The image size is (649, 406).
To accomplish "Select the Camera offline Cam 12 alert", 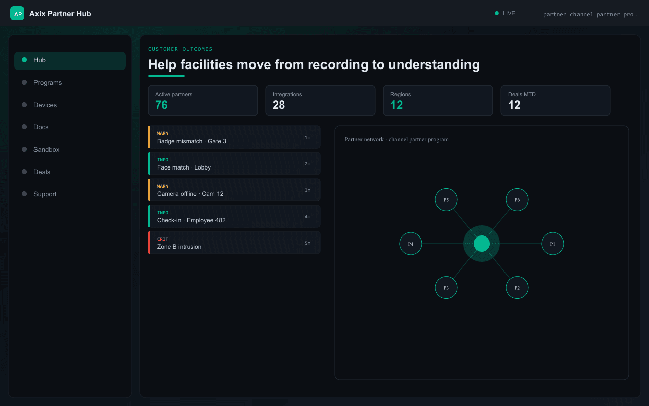I will tap(234, 190).
